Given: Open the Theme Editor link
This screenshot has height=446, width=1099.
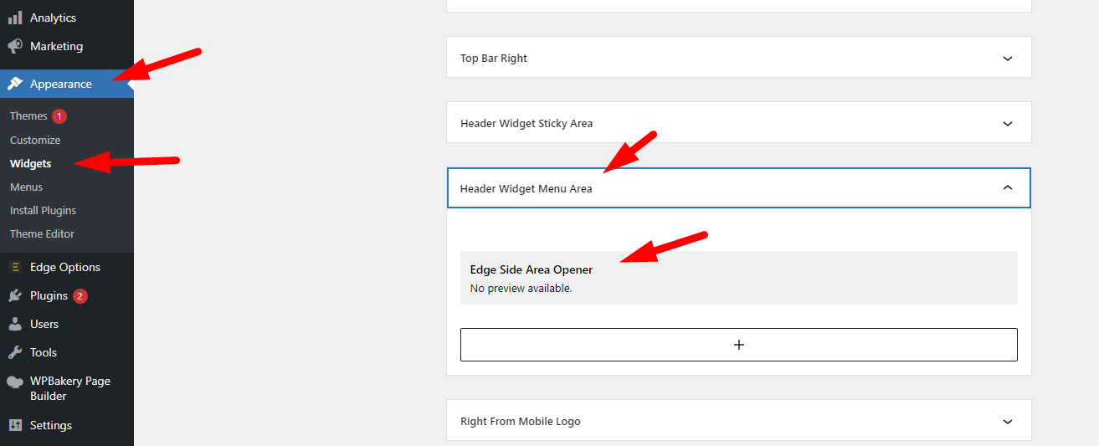Looking at the screenshot, I should pos(42,233).
